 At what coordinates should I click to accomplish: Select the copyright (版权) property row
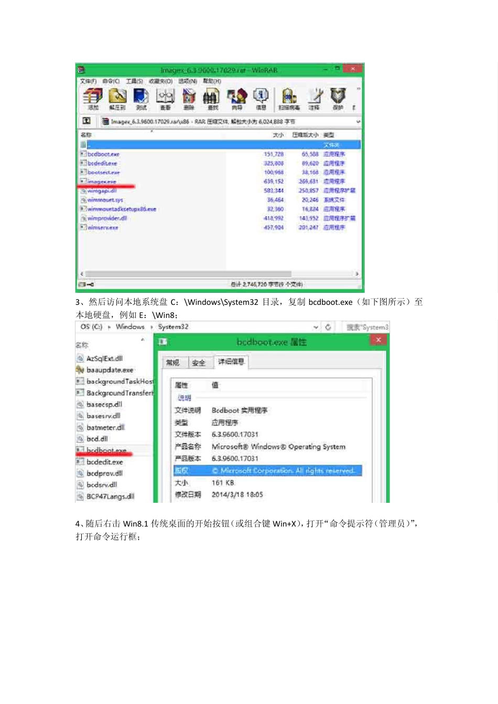point(267,470)
